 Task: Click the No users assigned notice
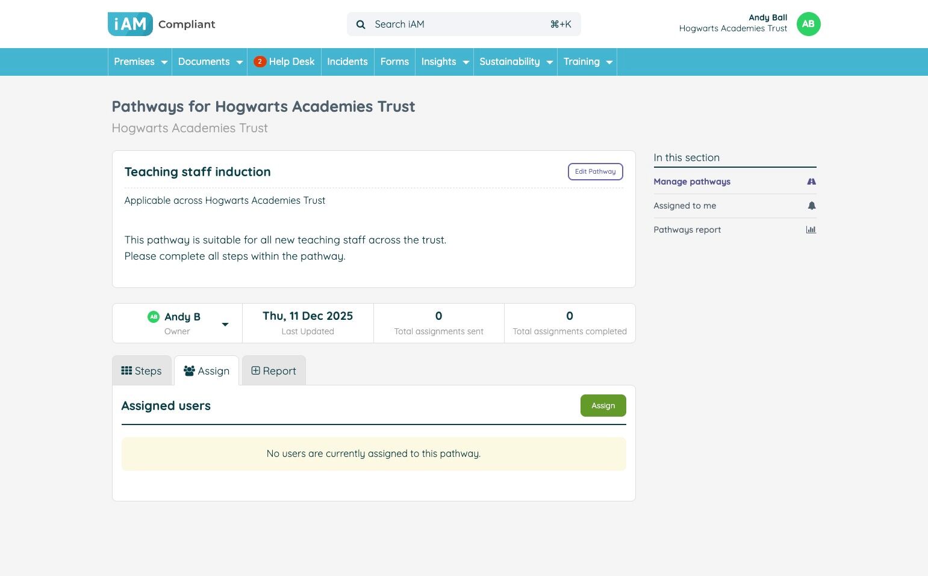pos(374,454)
